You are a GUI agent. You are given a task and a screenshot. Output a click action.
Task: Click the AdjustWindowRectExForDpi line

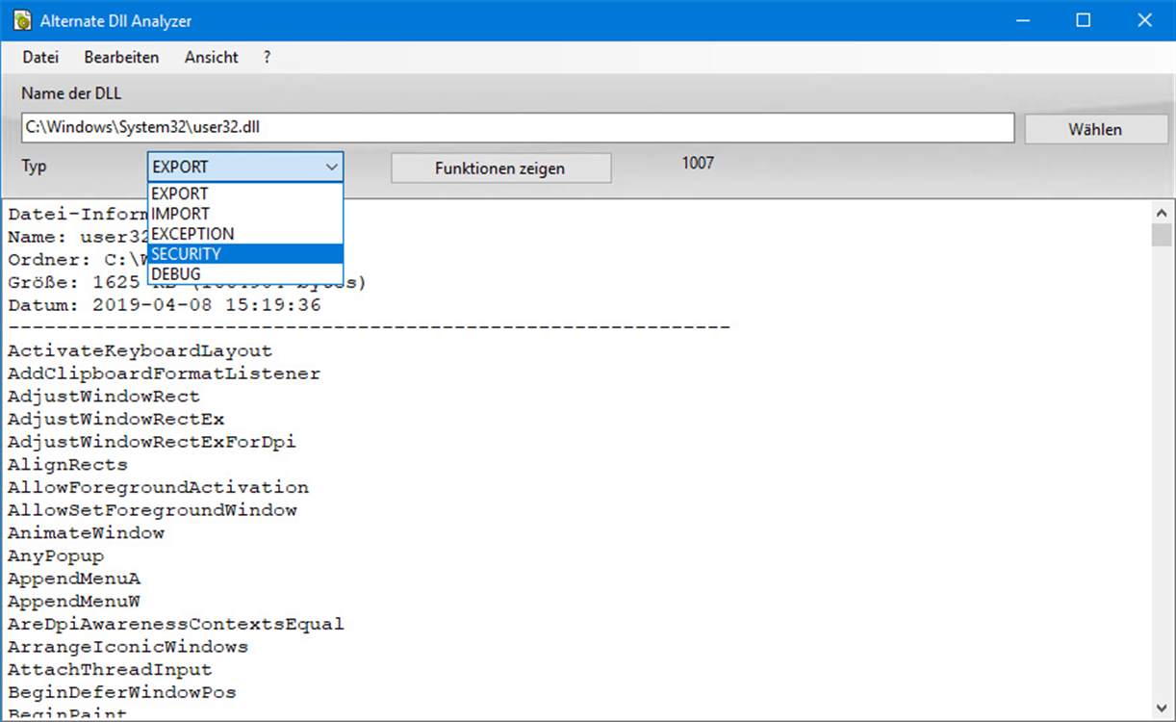click(152, 443)
